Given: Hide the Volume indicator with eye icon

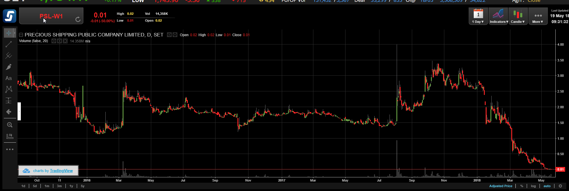Looking at the screenshot, I should point(54,41).
